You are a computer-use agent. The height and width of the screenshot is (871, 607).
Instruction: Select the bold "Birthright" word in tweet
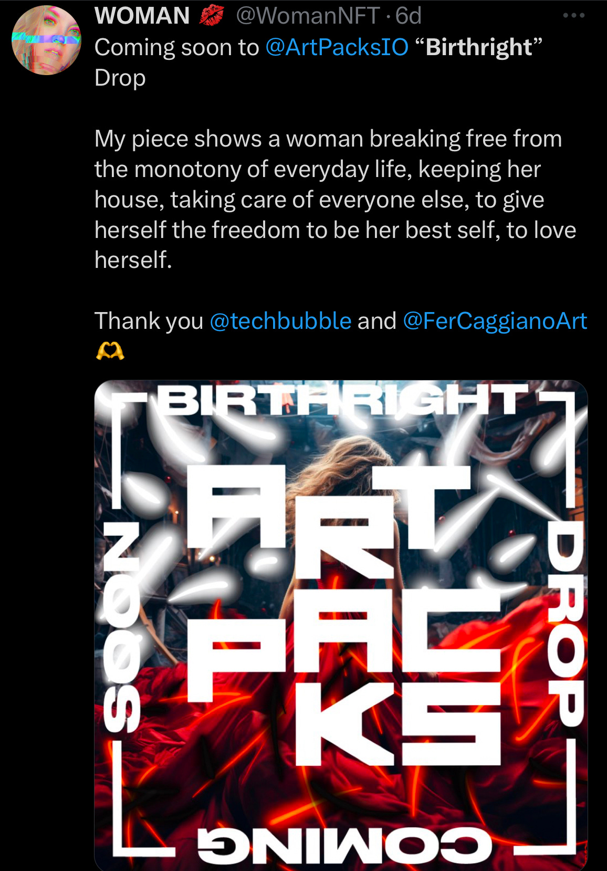pos(479,47)
